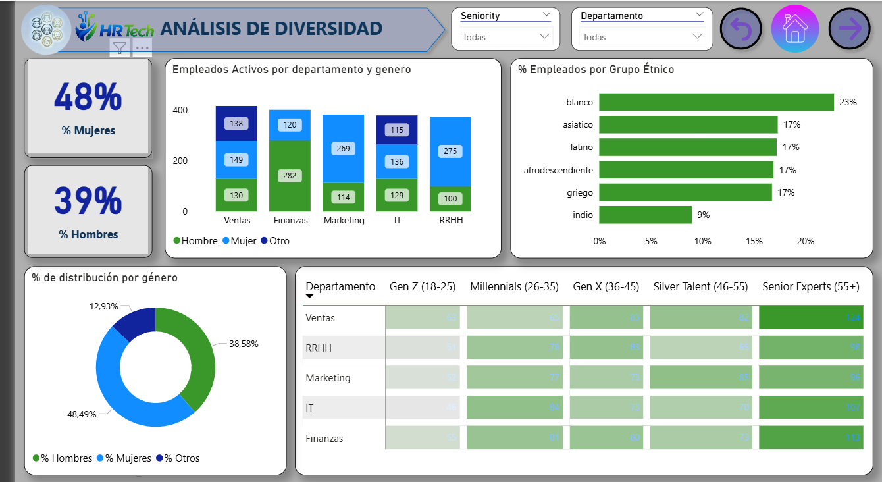Select the Hombre legend entry
Viewport: 882px width, 482px height.
tap(195, 241)
